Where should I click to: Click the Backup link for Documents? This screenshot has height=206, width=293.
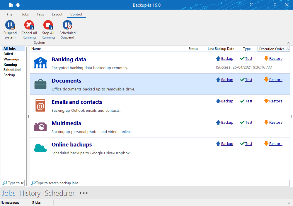point(227,80)
